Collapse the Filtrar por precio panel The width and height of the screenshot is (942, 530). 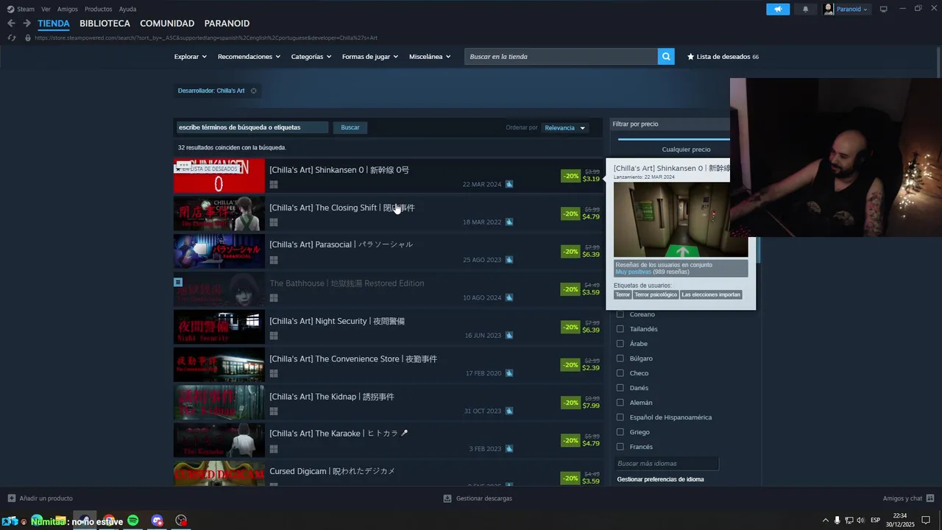coord(670,124)
